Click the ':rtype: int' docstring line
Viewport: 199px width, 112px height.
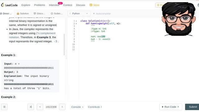pyautogui.click(x=98, y=31)
